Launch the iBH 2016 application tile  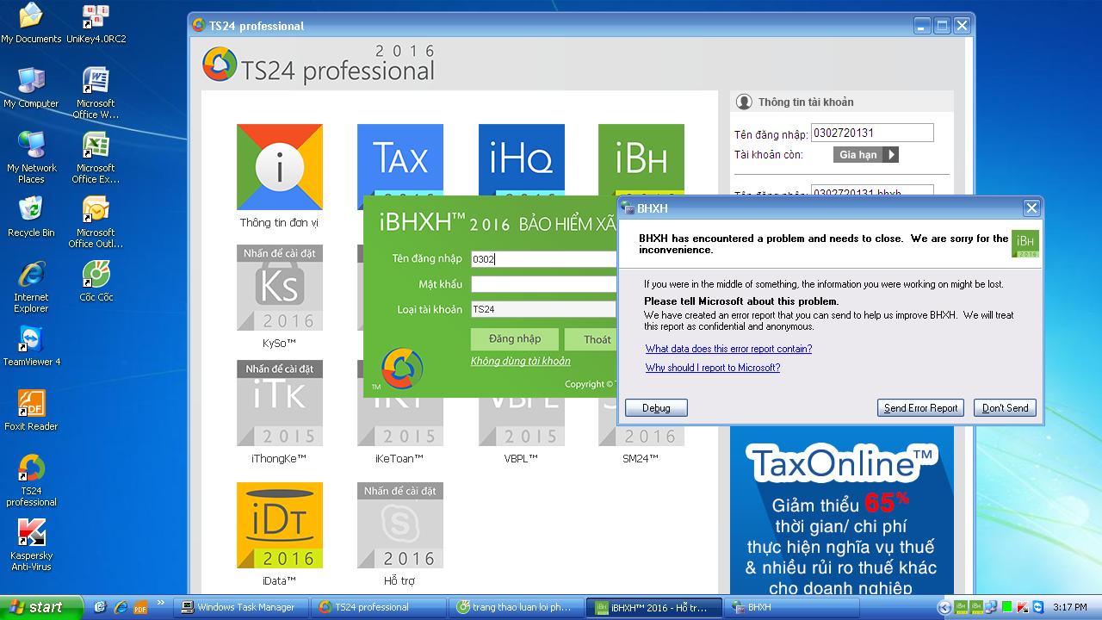point(641,160)
